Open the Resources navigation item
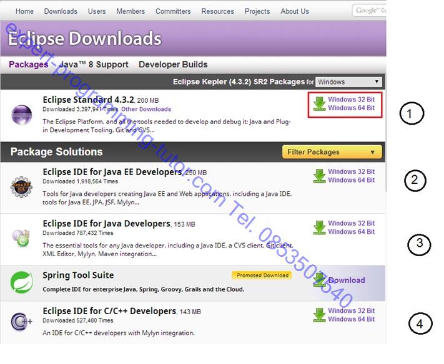Screen dimensions: 444x364 tap(218, 11)
